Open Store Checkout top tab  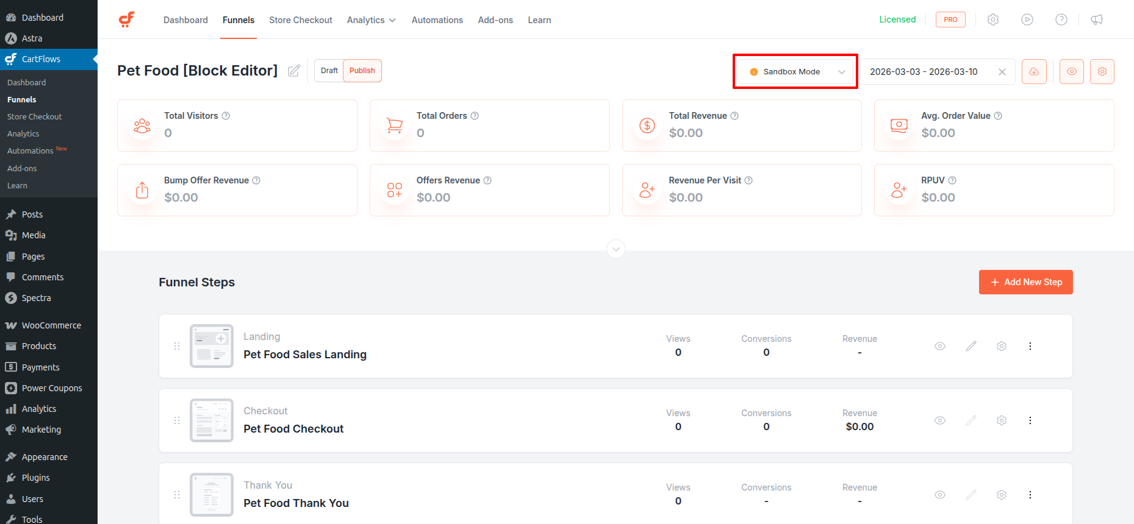click(x=301, y=20)
